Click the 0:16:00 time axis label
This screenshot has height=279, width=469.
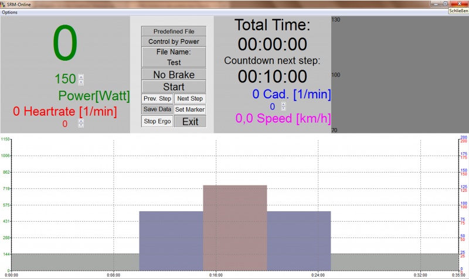[216, 275]
